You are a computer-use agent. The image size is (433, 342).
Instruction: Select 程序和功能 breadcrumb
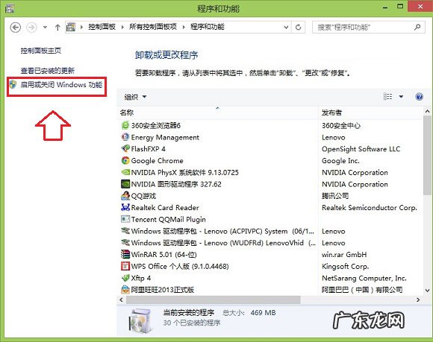click(x=207, y=27)
